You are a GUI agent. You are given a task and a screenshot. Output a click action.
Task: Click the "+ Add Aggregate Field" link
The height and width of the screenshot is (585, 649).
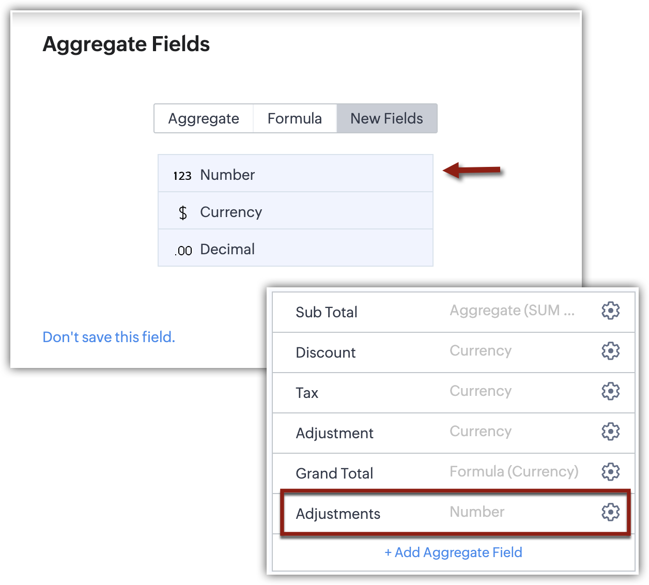(453, 552)
